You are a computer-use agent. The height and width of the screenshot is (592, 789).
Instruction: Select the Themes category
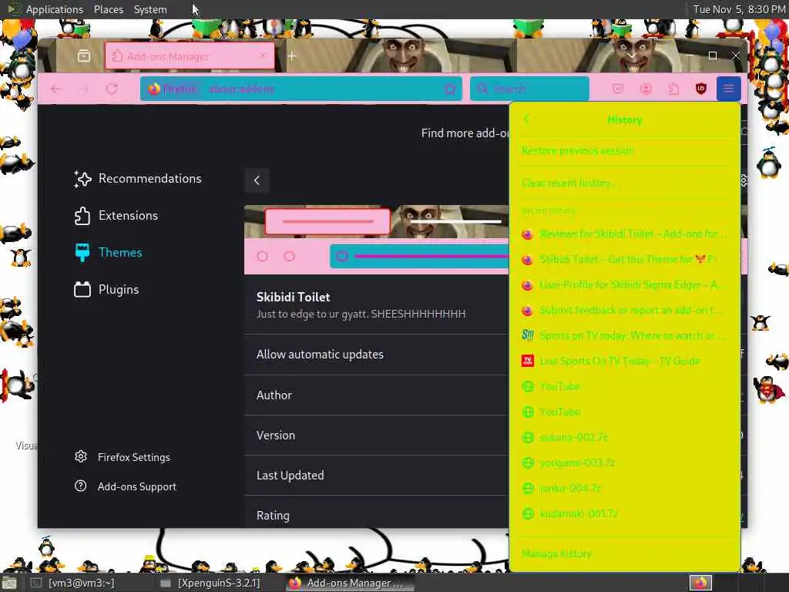point(109,252)
